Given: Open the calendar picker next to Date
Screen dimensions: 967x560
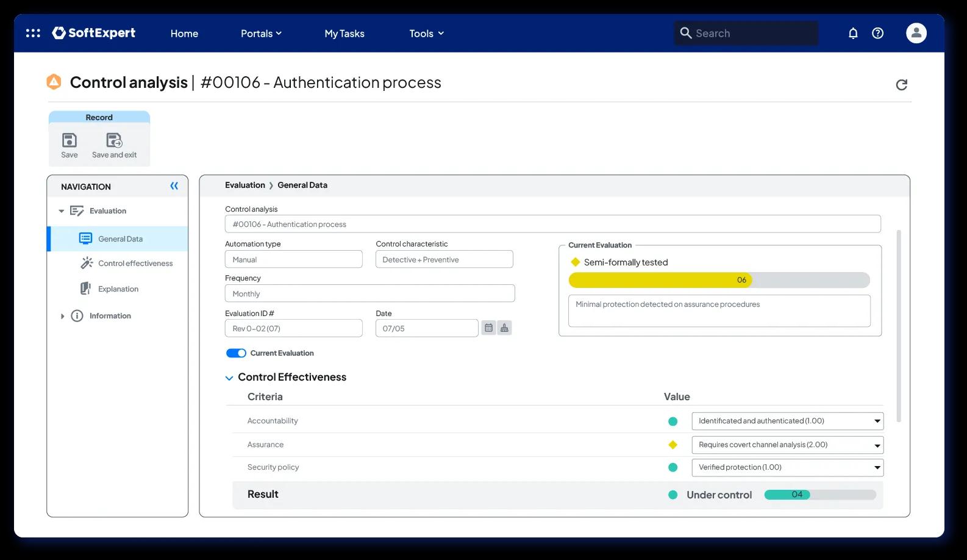Looking at the screenshot, I should tap(488, 328).
